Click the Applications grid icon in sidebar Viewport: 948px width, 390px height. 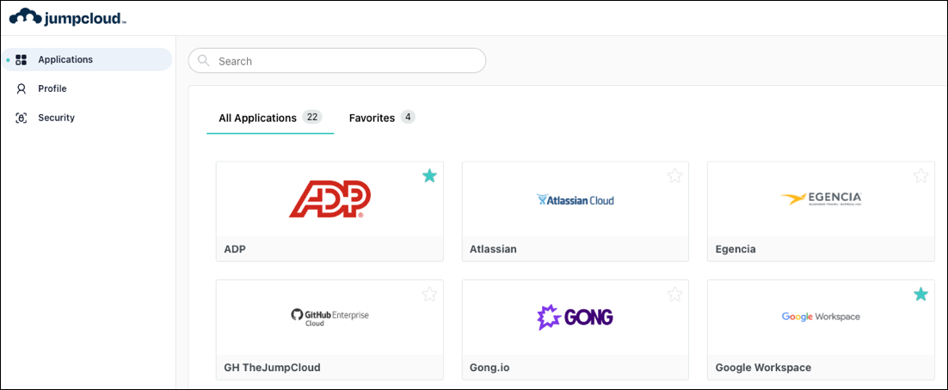22,60
